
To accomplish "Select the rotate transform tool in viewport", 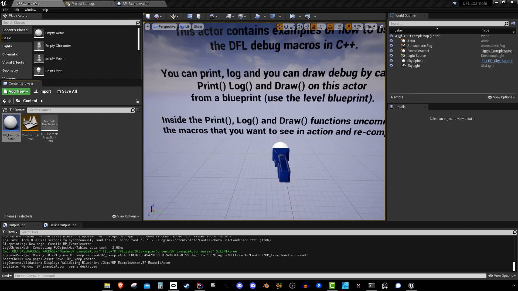I will pyautogui.click(x=286, y=26).
